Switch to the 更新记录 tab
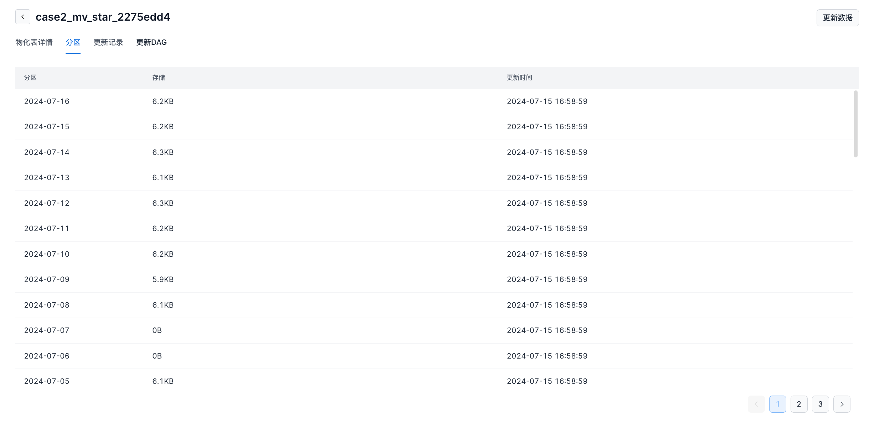The image size is (869, 423). click(x=108, y=42)
